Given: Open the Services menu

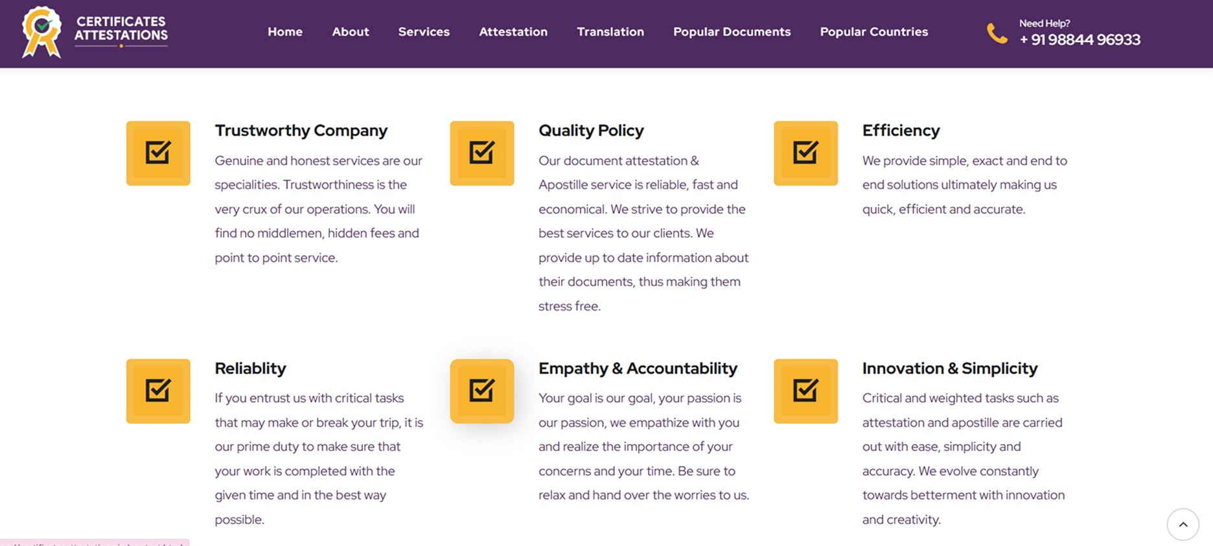Looking at the screenshot, I should (x=424, y=32).
